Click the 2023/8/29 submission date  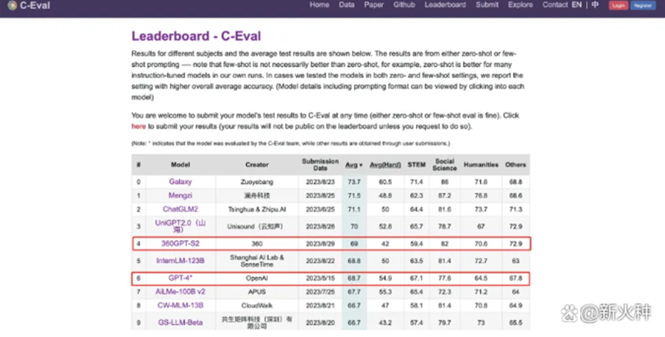321,244
